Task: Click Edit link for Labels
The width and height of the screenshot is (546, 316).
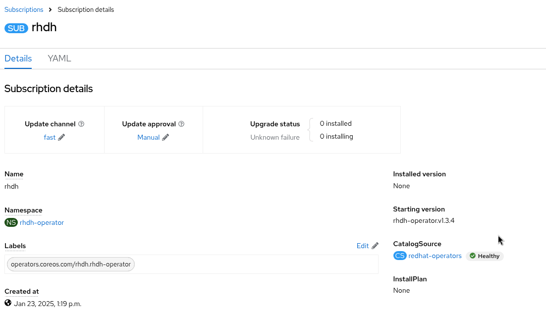Action: [x=363, y=246]
